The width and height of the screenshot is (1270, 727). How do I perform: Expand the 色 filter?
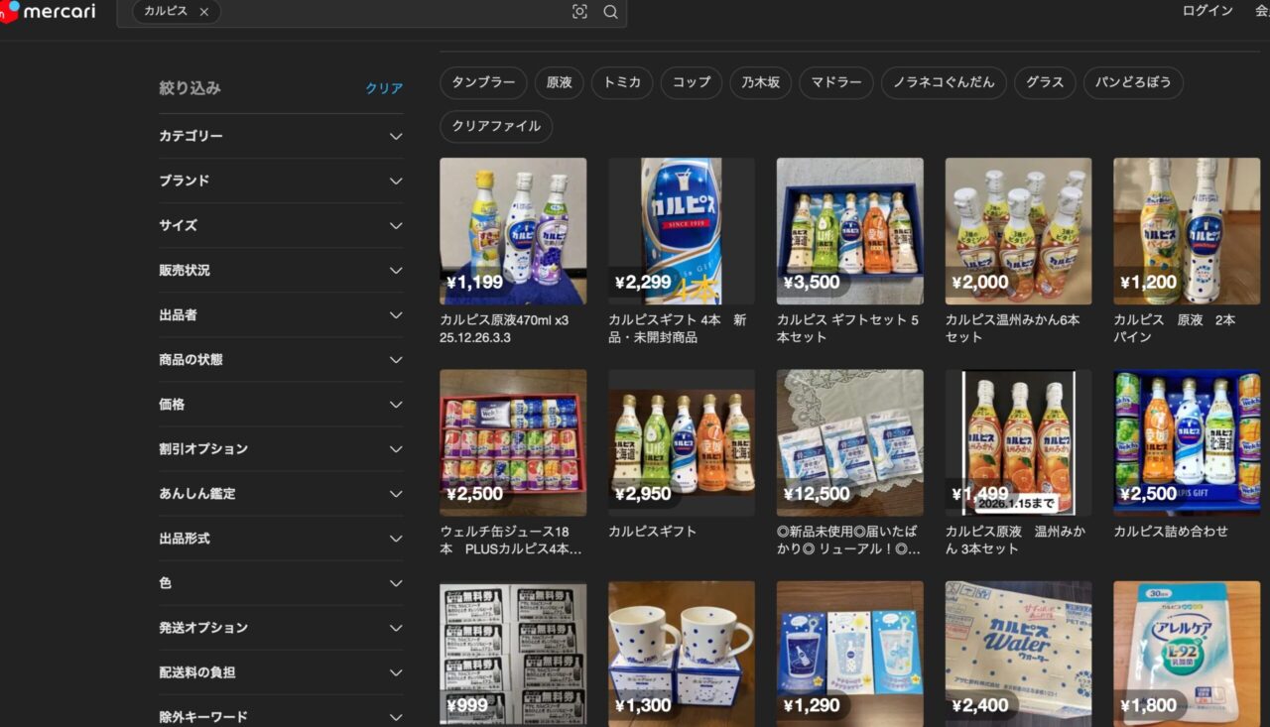pos(281,583)
